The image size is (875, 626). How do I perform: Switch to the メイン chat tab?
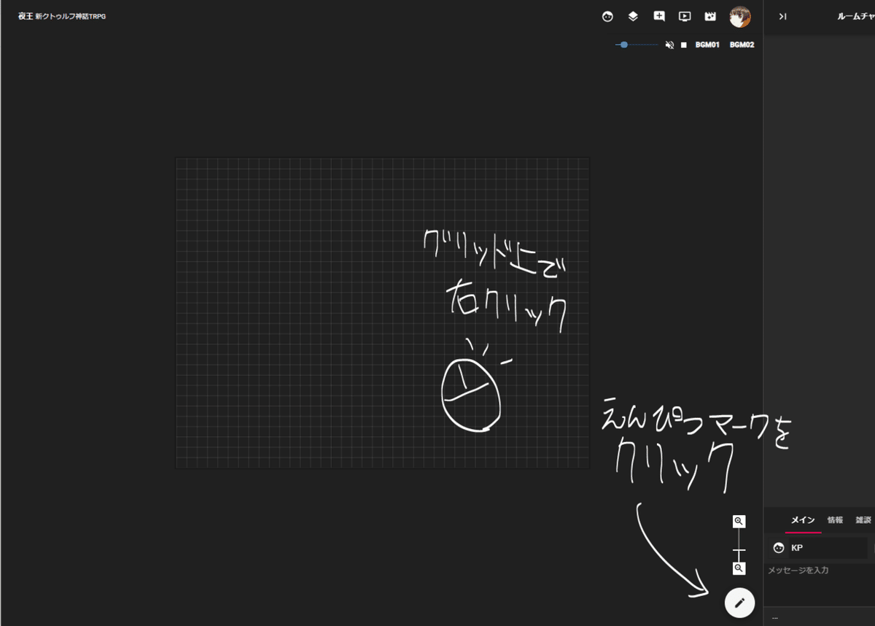click(803, 520)
